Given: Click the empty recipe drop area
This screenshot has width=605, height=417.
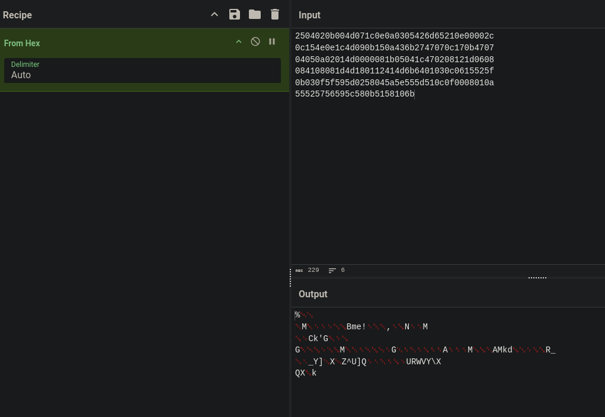Looking at the screenshot, I should pyautogui.click(x=145, y=254).
